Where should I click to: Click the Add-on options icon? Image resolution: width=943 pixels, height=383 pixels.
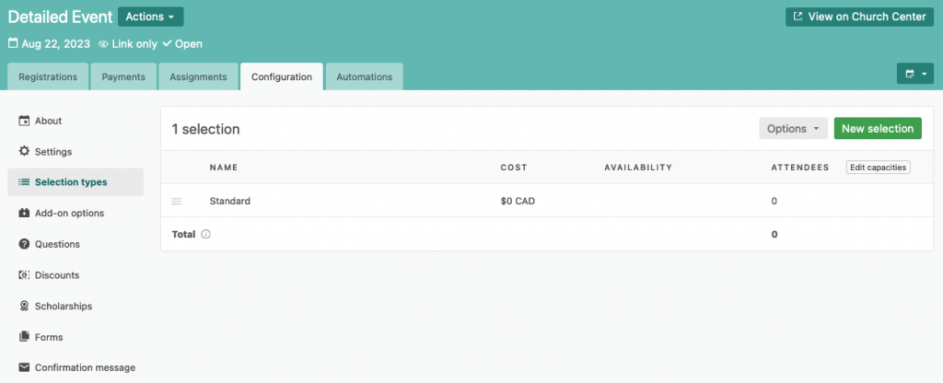click(24, 213)
